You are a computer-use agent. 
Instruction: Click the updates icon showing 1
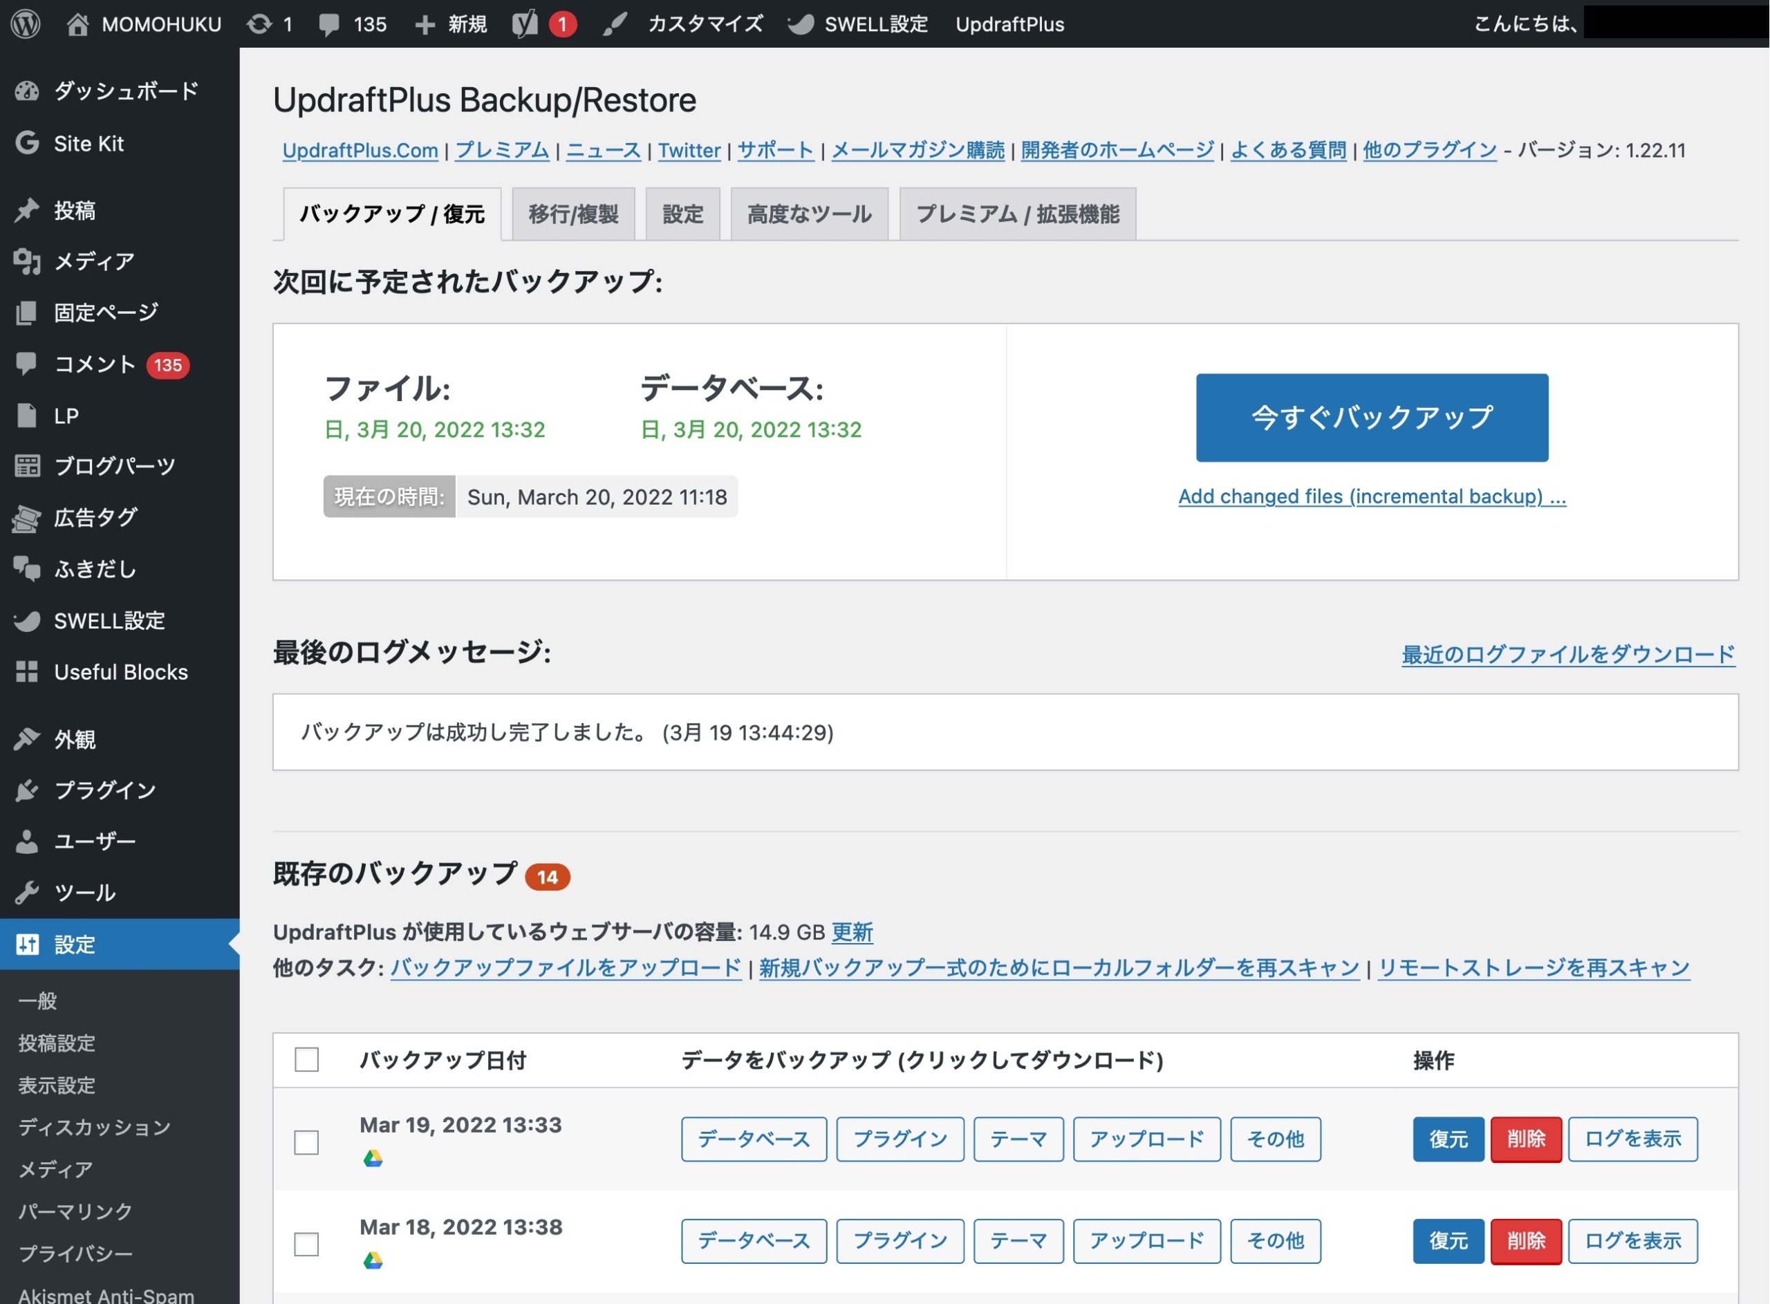[259, 24]
